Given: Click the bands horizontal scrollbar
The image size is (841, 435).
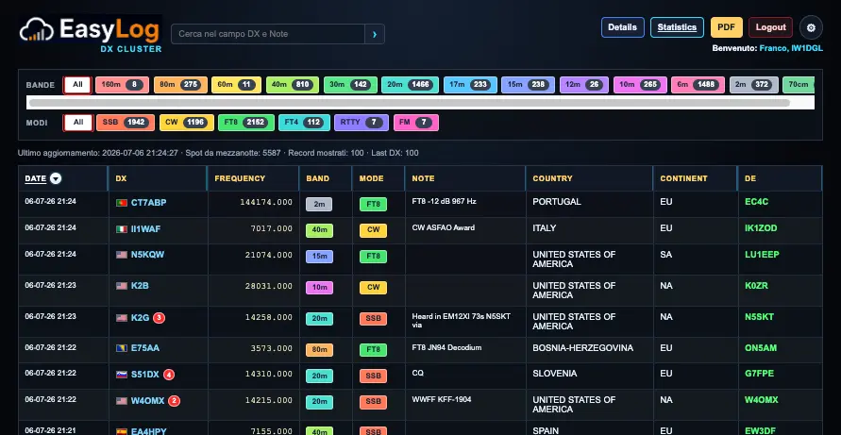Looking at the screenshot, I should point(409,103).
